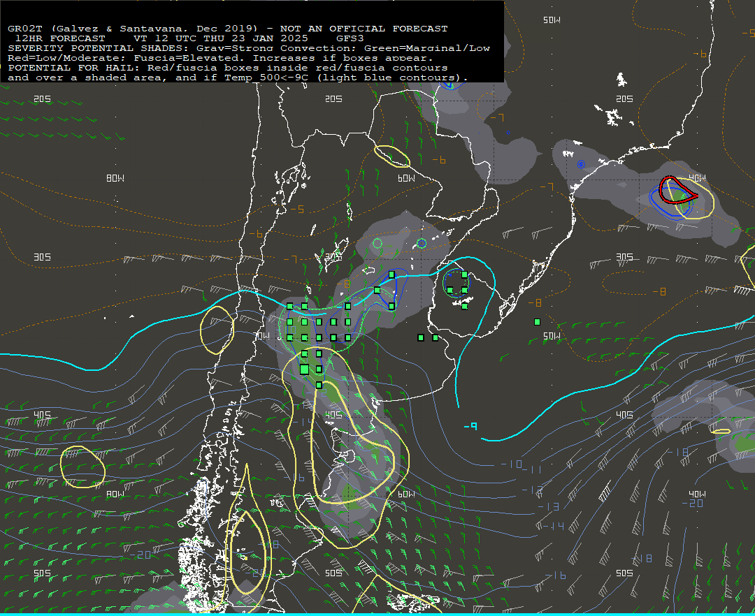
Task: Click the 'SEVERITY POTENTIAL SHADES' legend line
Action: 248,48
